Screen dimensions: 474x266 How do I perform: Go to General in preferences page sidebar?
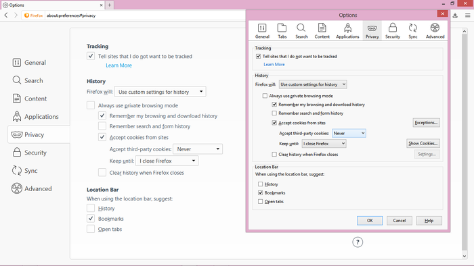click(x=29, y=62)
